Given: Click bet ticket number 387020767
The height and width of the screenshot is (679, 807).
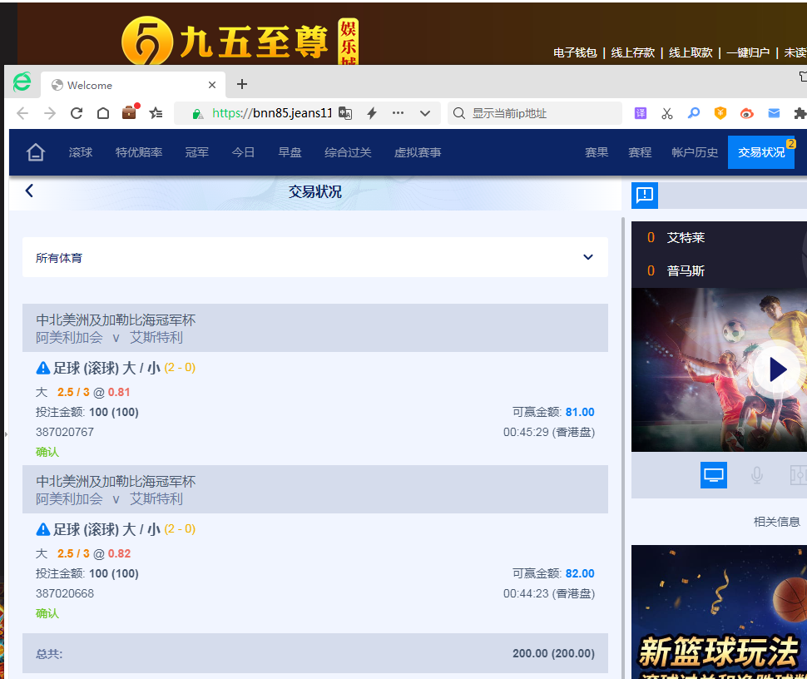Looking at the screenshot, I should (65, 432).
